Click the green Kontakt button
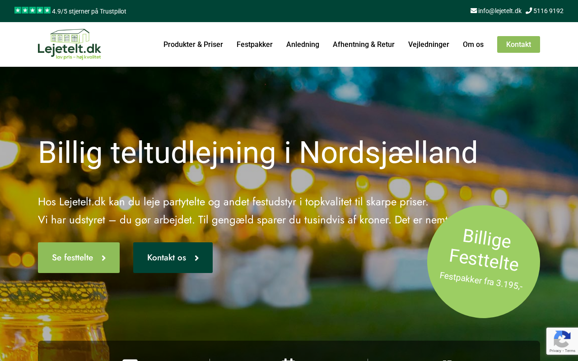 [518, 44]
